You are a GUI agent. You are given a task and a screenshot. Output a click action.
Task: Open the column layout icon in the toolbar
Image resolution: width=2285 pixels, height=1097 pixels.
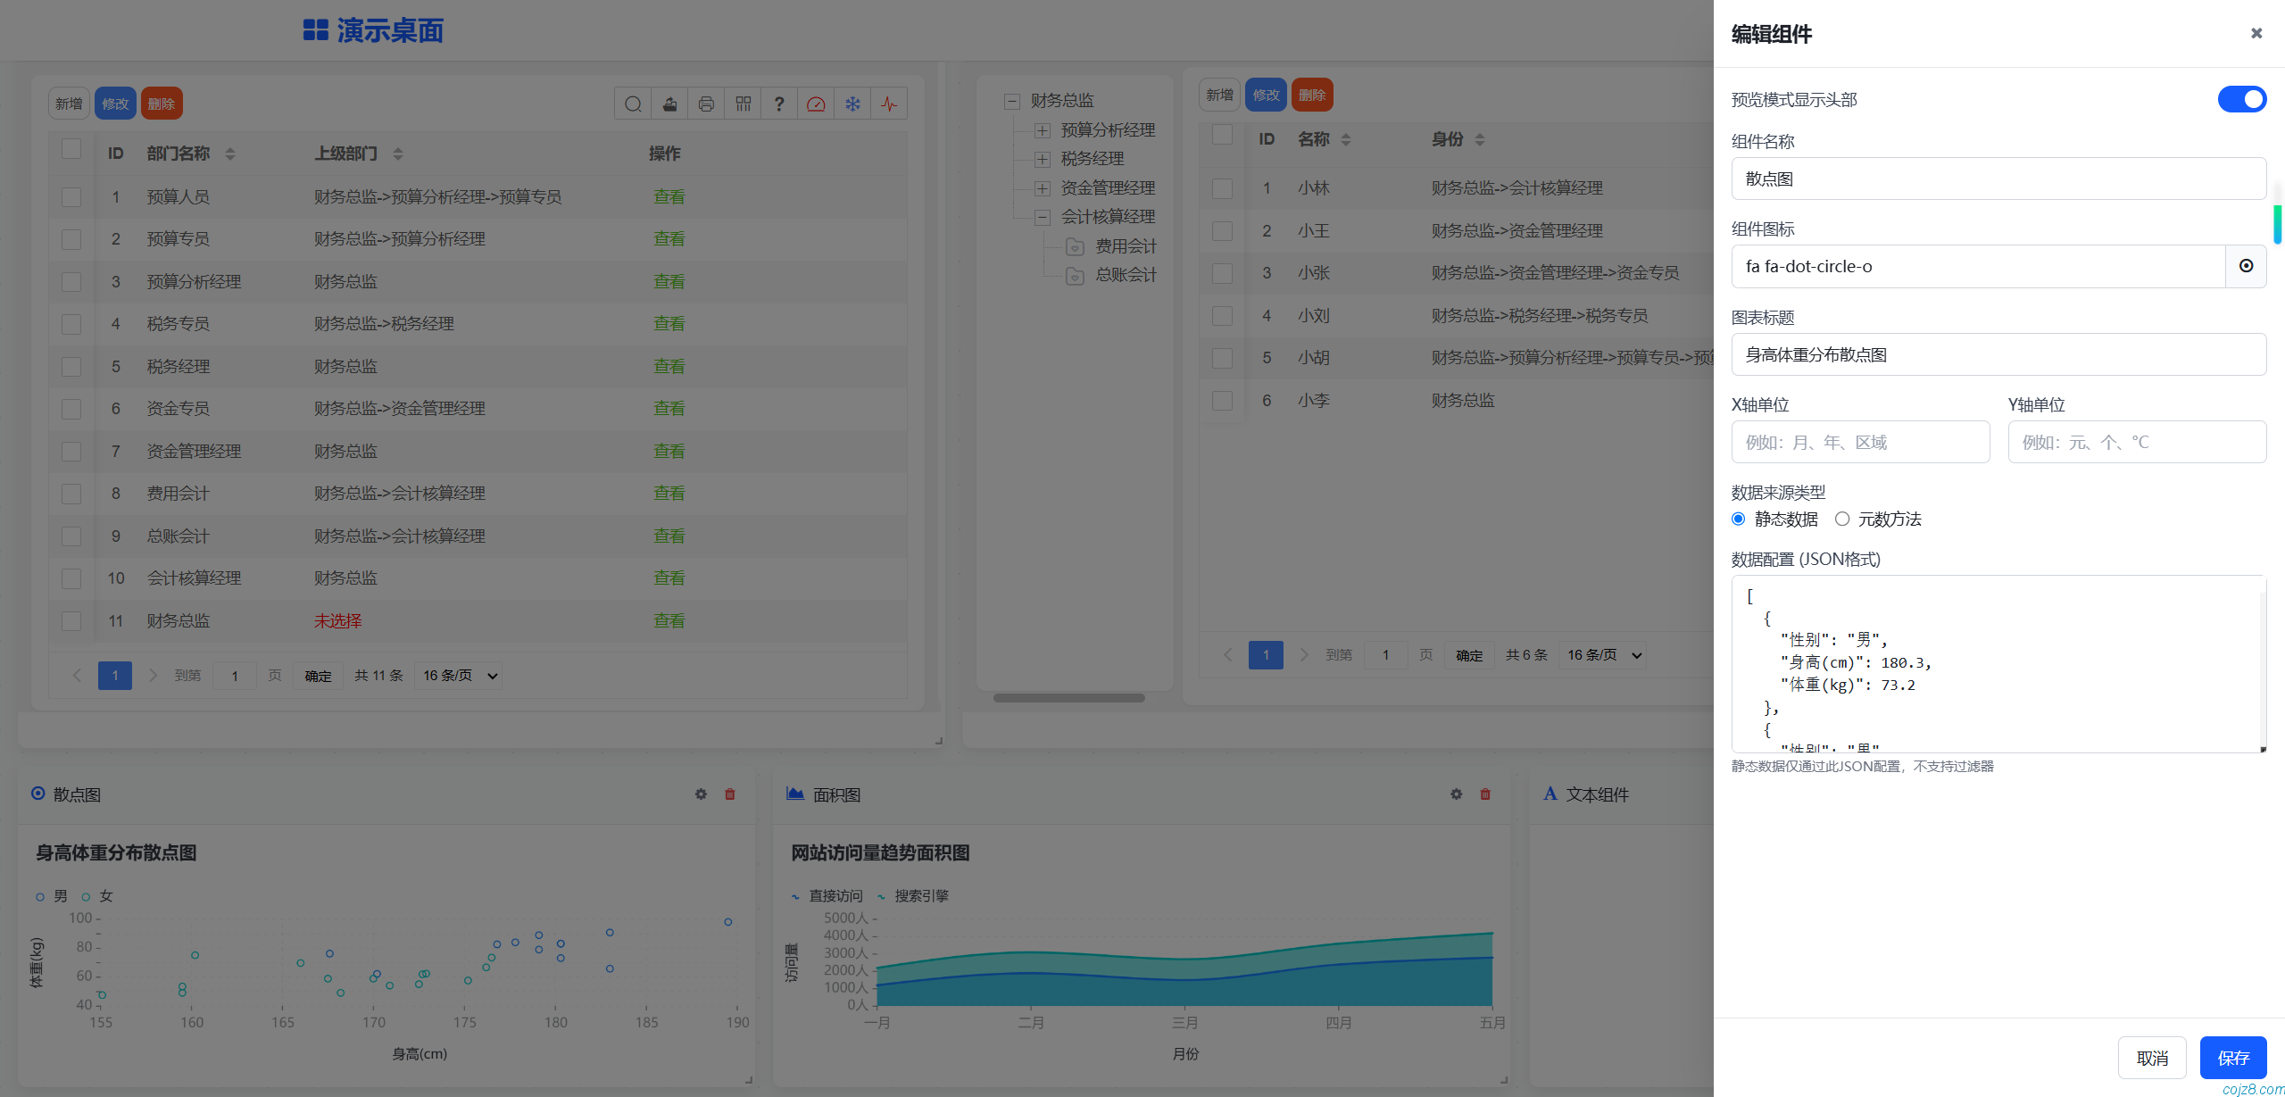[x=743, y=104]
